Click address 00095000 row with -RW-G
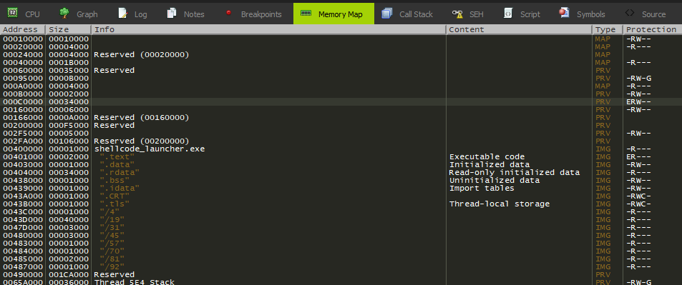682x285 pixels. (23, 78)
